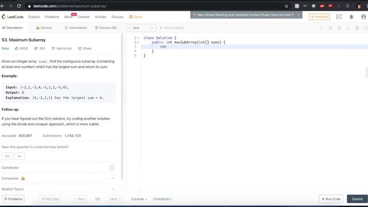The width and height of the screenshot is (368, 207).
Task: Open the Java language dropdown
Action: click(x=141, y=28)
